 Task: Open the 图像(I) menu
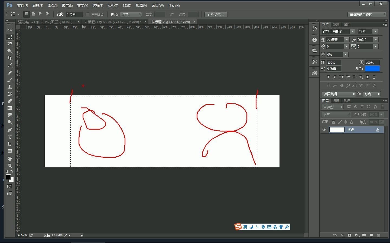(53, 5)
